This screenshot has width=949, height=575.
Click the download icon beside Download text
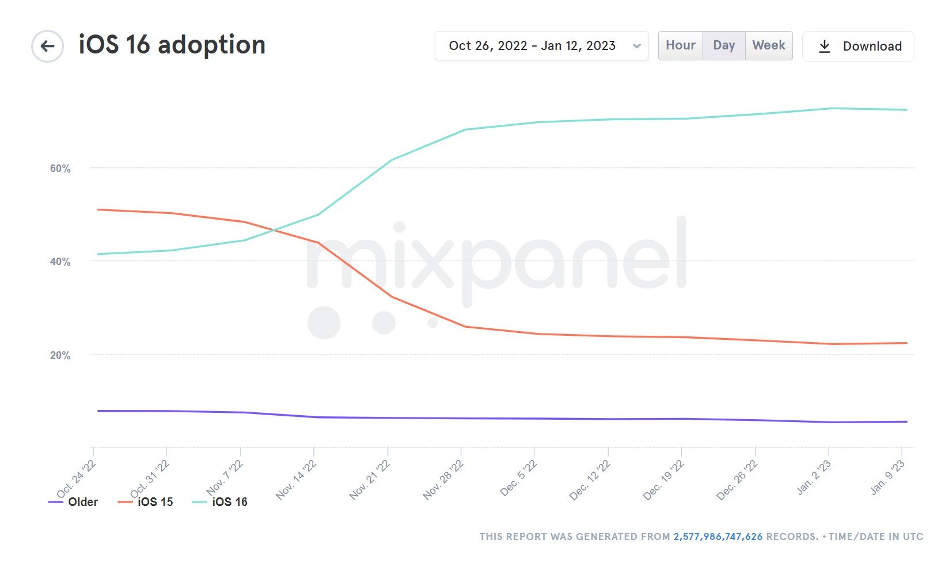coord(826,46)
